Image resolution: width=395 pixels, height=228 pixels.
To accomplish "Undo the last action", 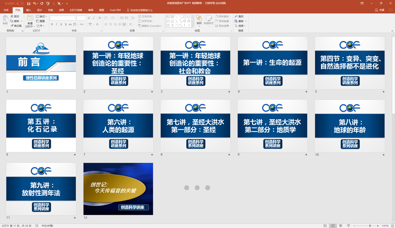I will coord(35,4).
